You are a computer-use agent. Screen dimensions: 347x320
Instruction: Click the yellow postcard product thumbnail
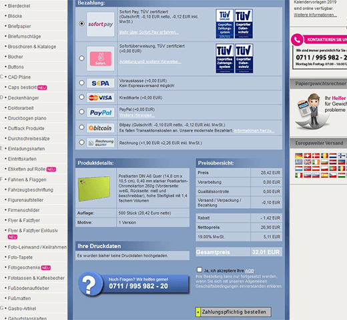94,189
